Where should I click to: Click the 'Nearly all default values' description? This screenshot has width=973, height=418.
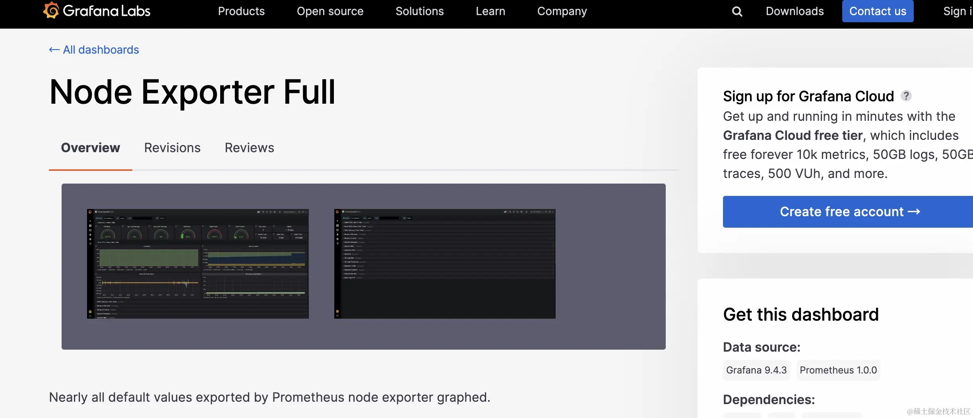point(269,397)
